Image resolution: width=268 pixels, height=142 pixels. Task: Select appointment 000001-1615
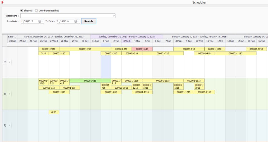click(x=178, y=86)
